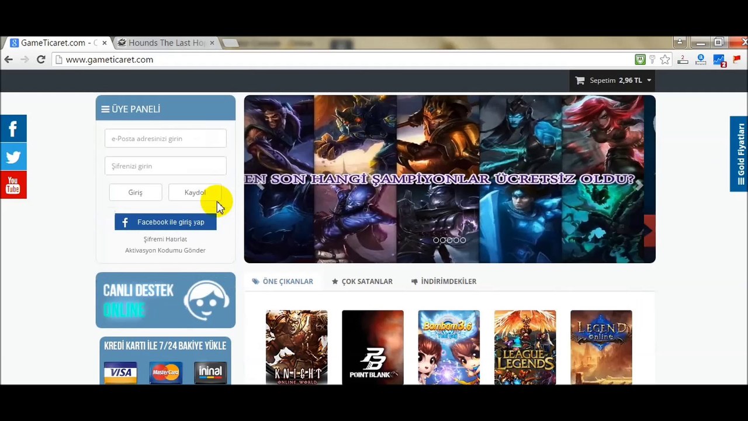Open the Gold Fiyatları side panel
Viewport: 748px width, 421px height.
[739, 154]
